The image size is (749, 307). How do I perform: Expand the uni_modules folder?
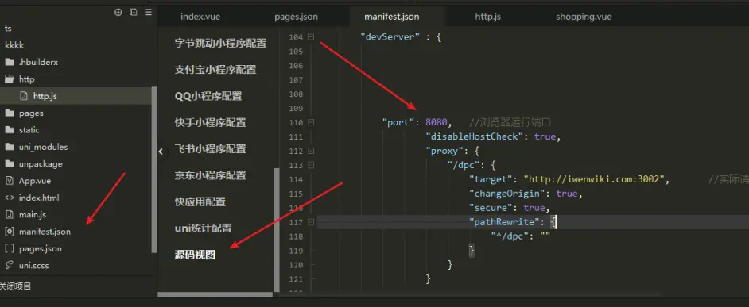(37, 147)
